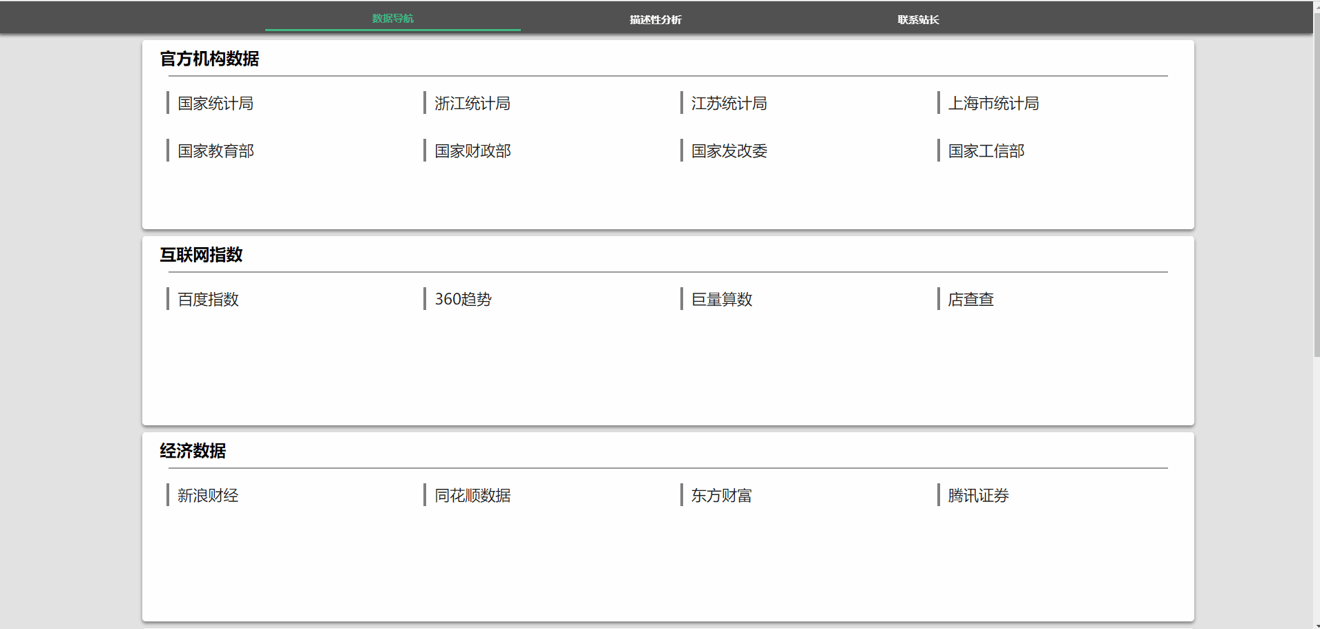Click the 360趋势 link
The width and height of the screenshot is (1320, 629).
click(463, 300)
